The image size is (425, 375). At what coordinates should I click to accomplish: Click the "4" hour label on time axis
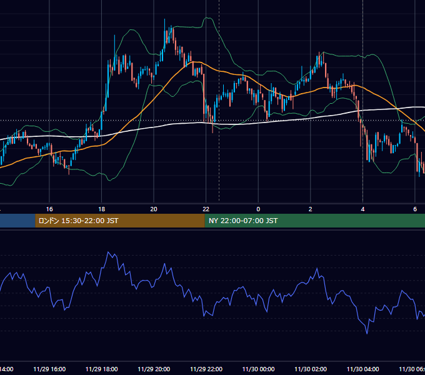(362, 209)
